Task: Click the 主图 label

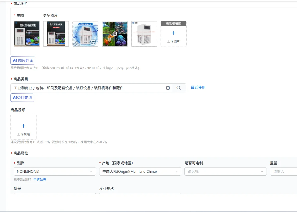Action: (x=20, y=15)
